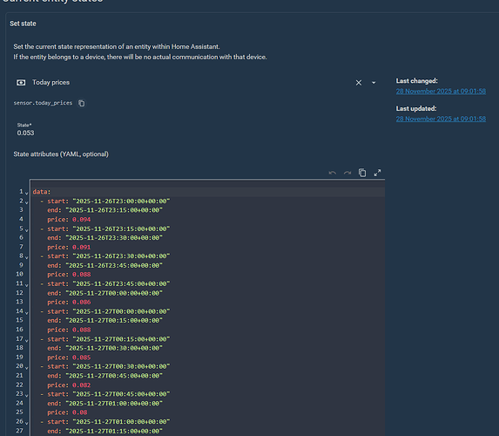
Task: Fold the list item at line 14
Action: pyautogui.click(x=26, y=313)
